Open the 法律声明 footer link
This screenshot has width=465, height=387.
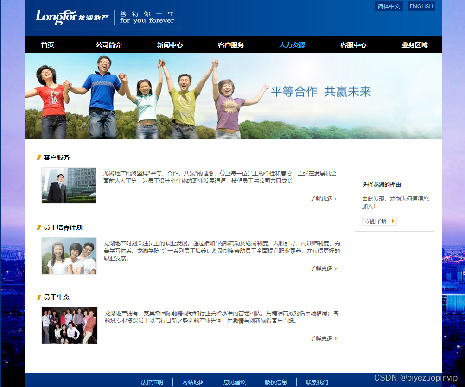pos(152,382)
